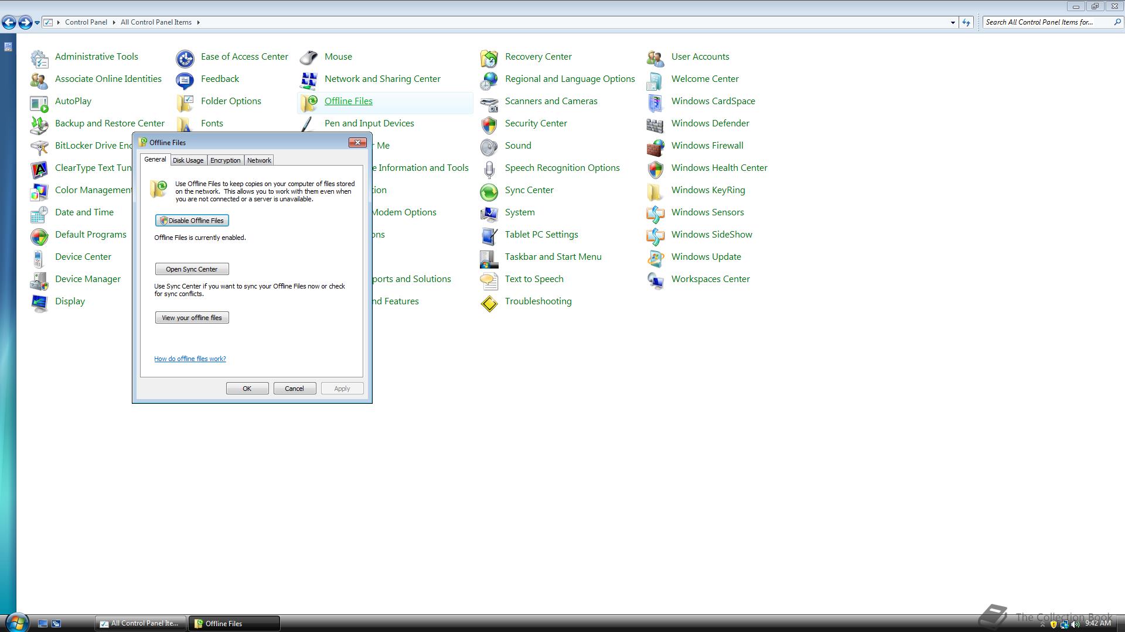Open the Troubleshooting yellow diamond icon
1125x632 pixels.
tap(489, 303)
